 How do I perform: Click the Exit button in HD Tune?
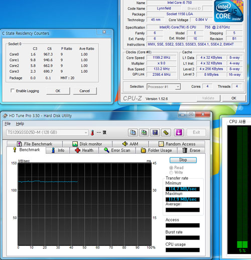pyautogui.click(x=196, y=133)
